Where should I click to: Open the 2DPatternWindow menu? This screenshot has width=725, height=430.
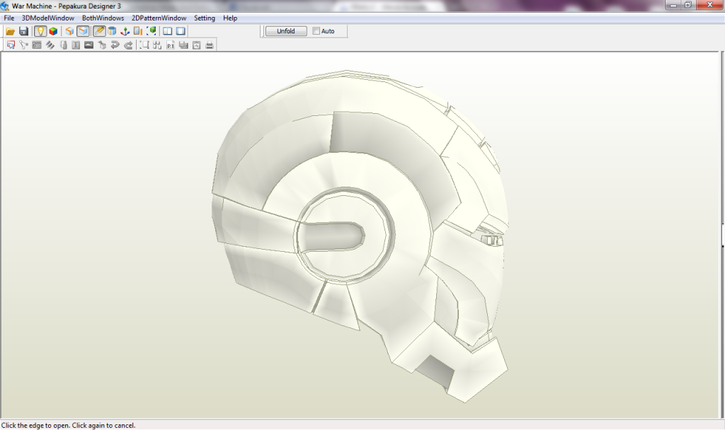[x=159, y=18]
